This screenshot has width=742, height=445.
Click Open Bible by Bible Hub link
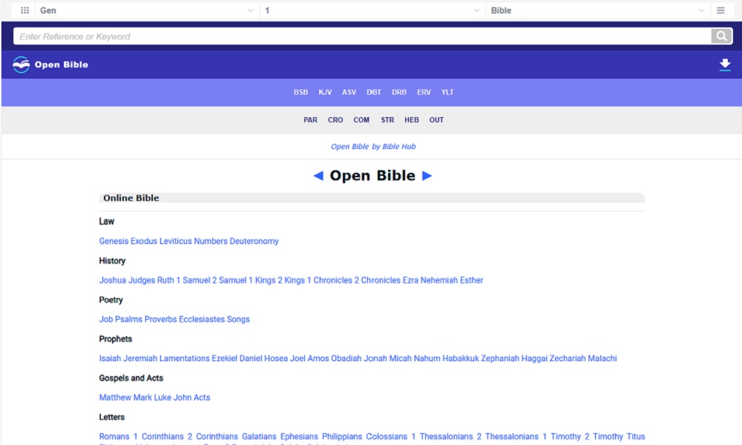(x=372, y=146)
